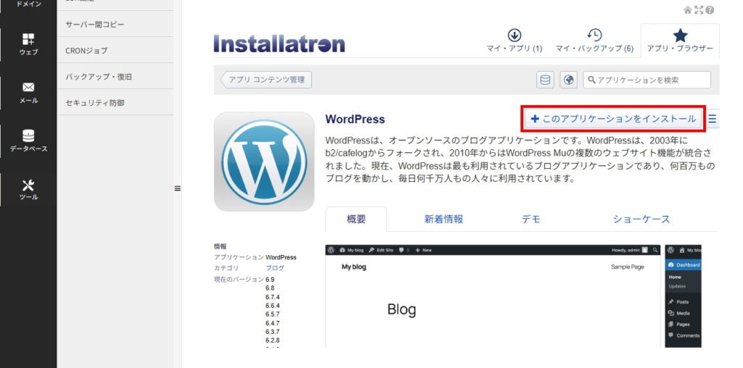Open マイ・バックアップ (6) tab
This screenshot has width=743, height=368.
594,41
